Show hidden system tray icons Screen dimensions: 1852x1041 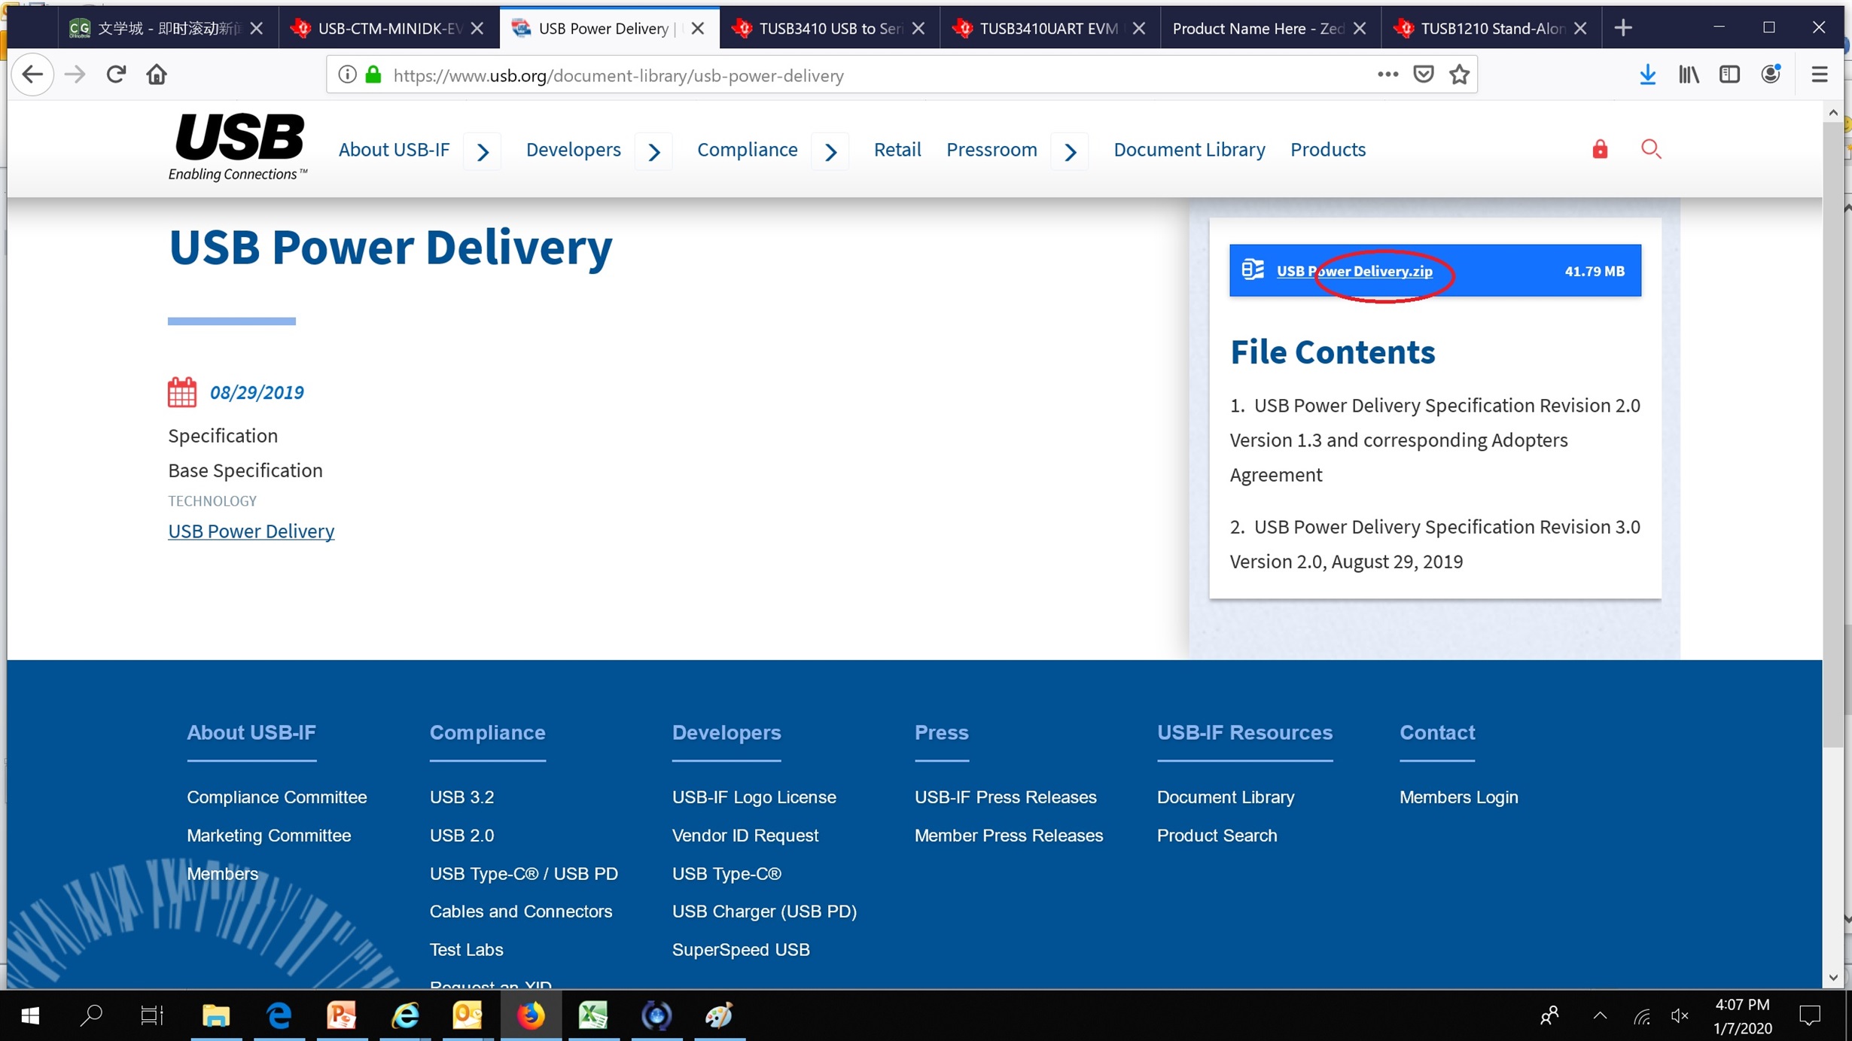1600,1016
